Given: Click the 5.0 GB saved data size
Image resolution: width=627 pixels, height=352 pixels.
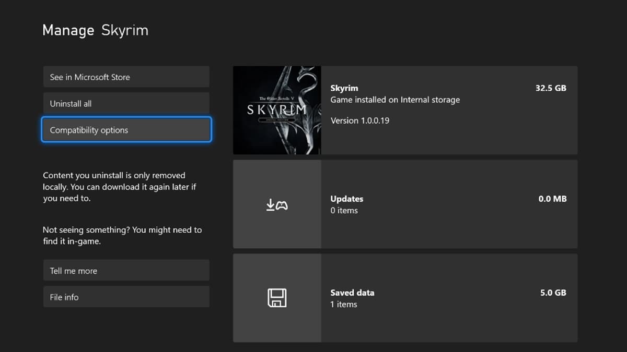Looking at the screenshot, I should (x=552, y=293).
